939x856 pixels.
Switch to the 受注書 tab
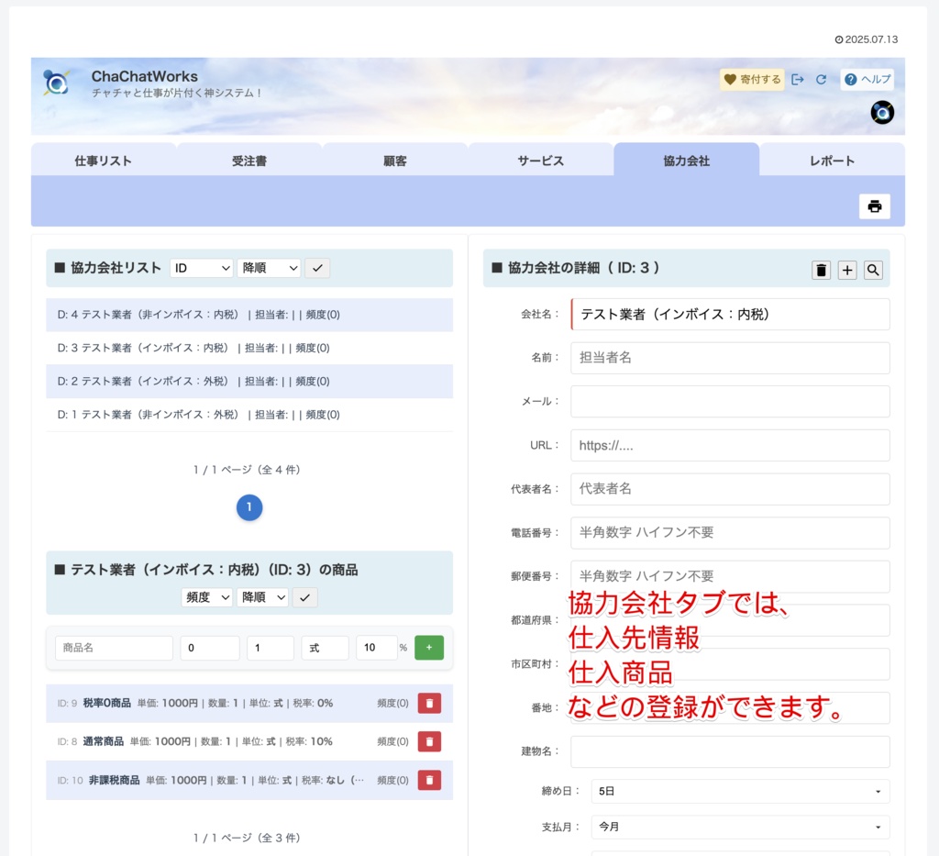[249, 160]
